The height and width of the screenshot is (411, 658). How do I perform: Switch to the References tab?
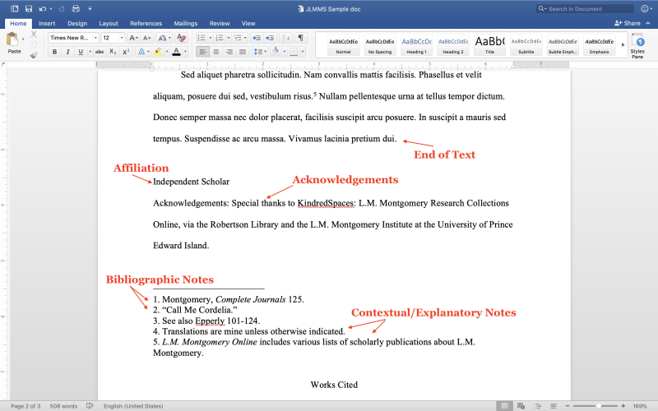pos(146,24)
